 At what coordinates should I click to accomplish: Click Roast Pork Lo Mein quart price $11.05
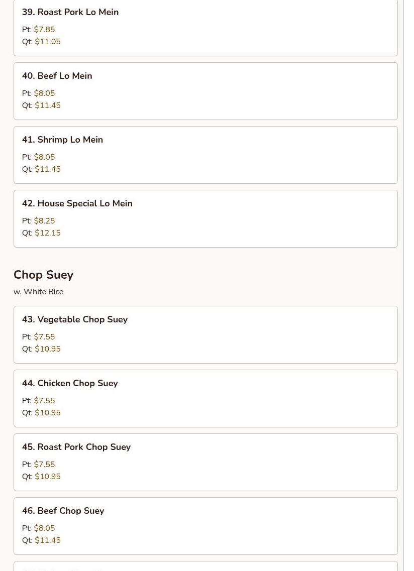(x=48, y=42)
